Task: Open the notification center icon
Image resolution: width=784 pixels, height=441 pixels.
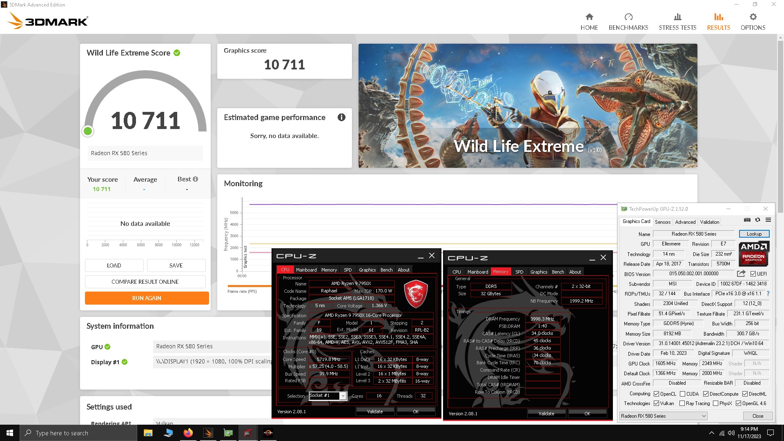Action: (x=771, y=433)
